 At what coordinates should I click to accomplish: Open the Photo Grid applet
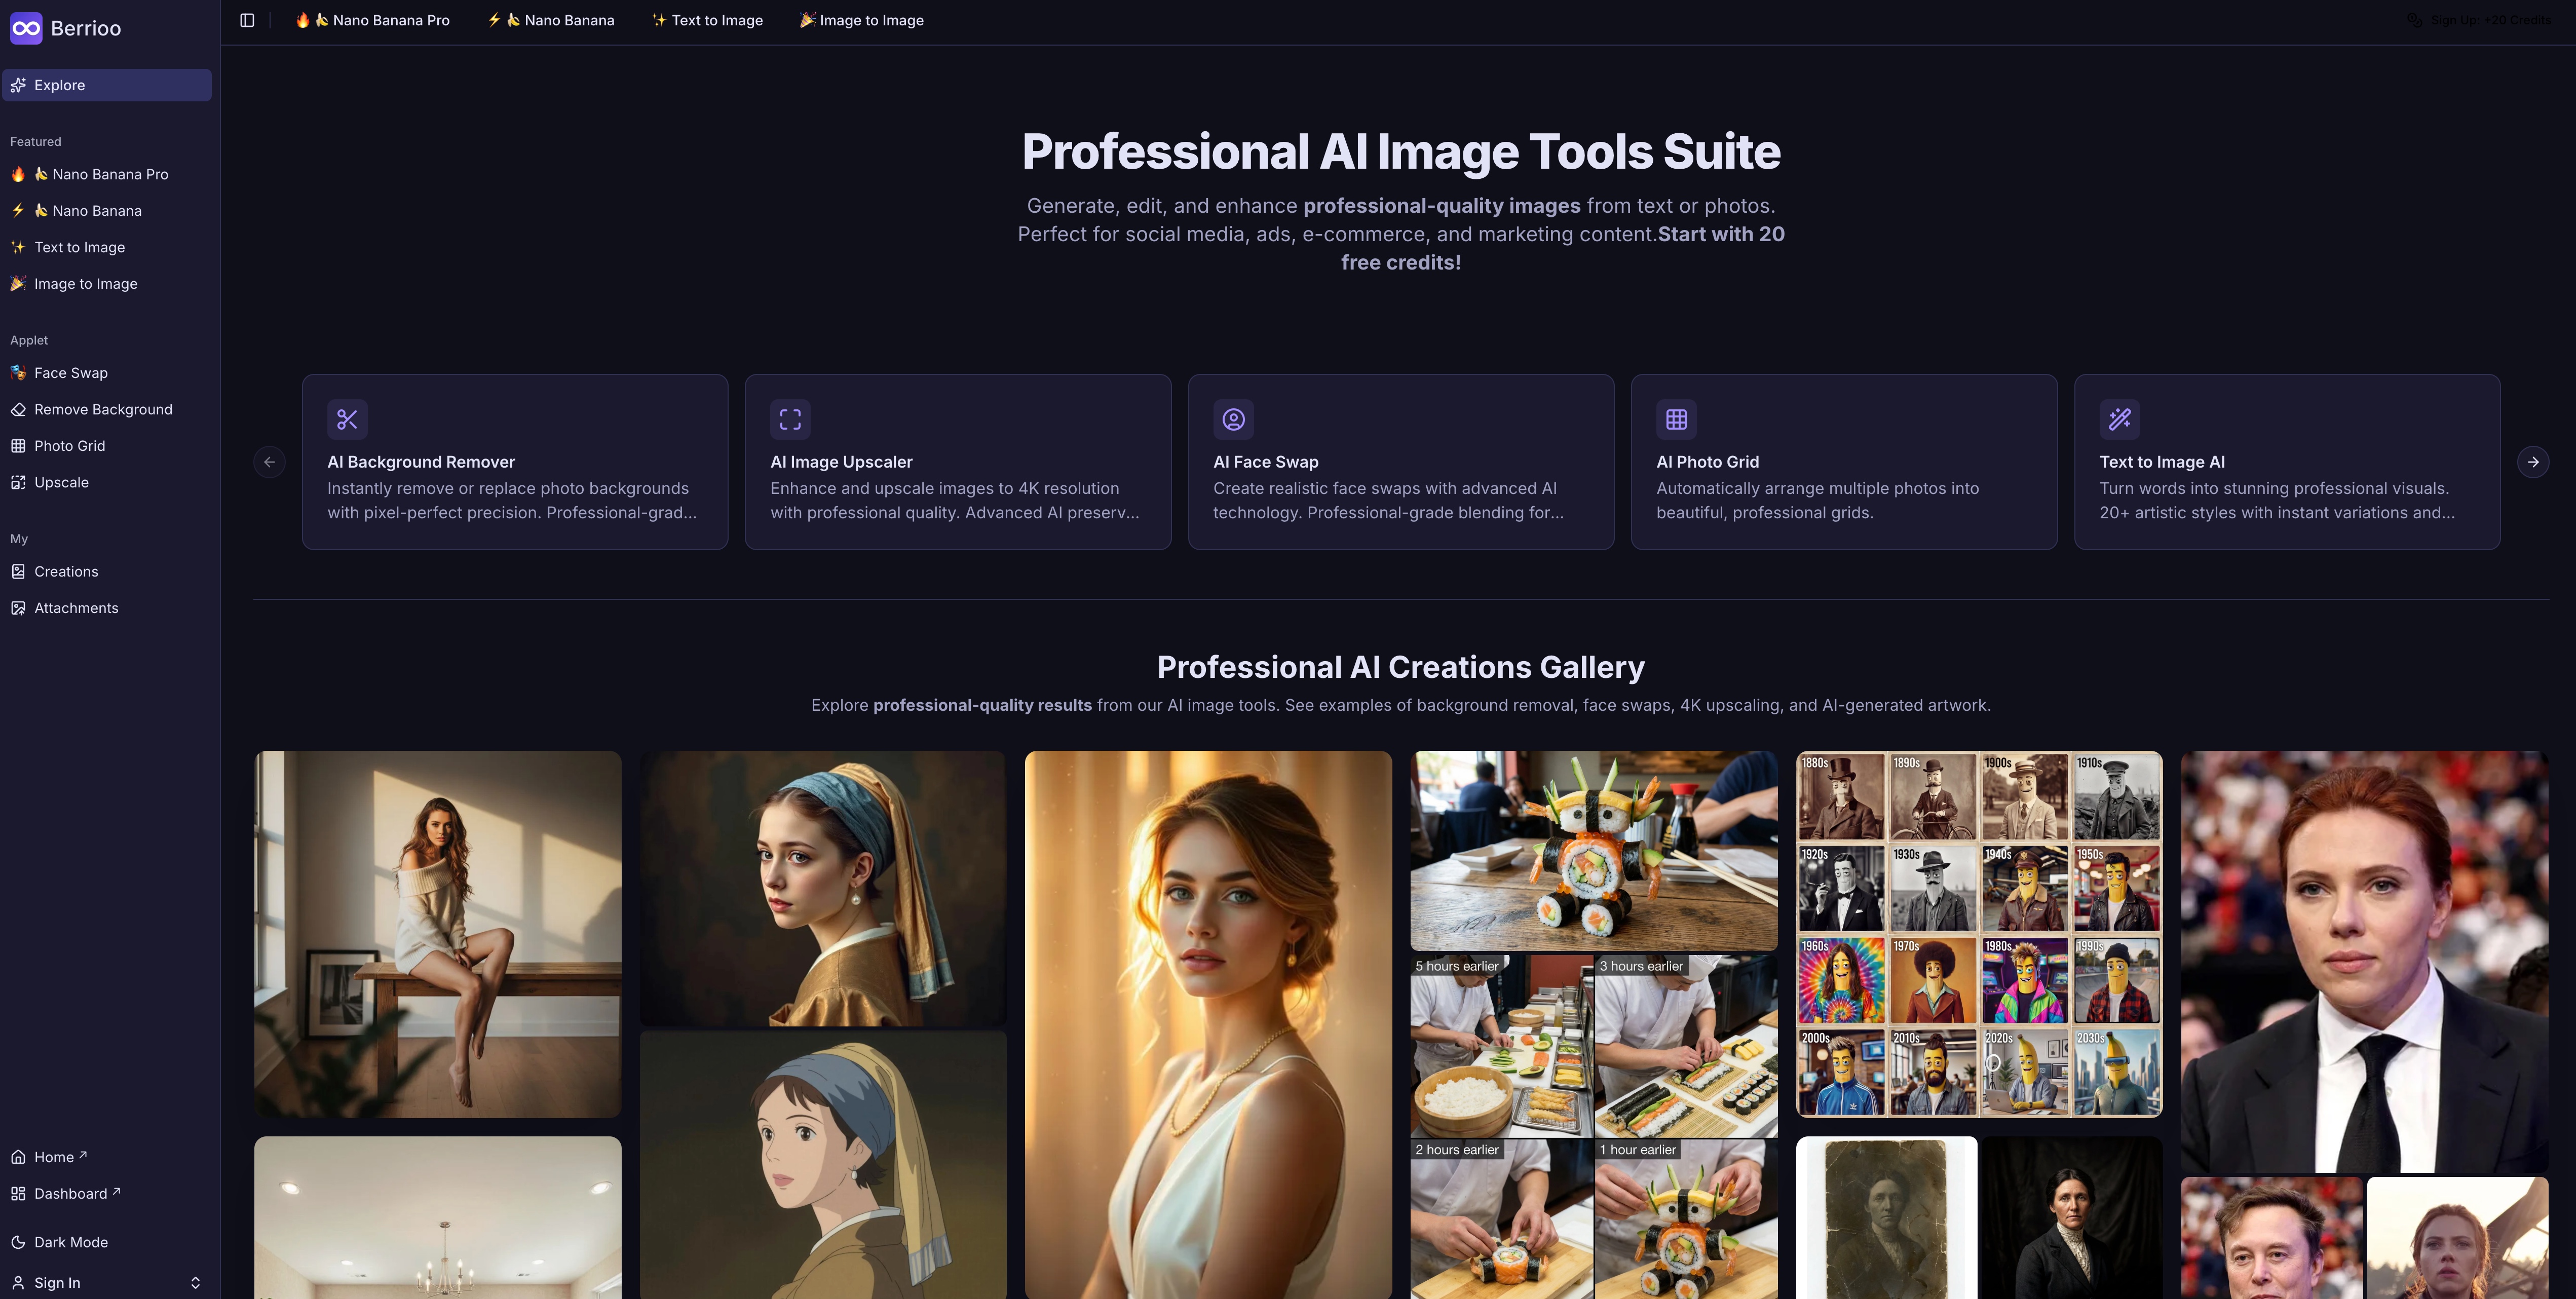(70, 445)
